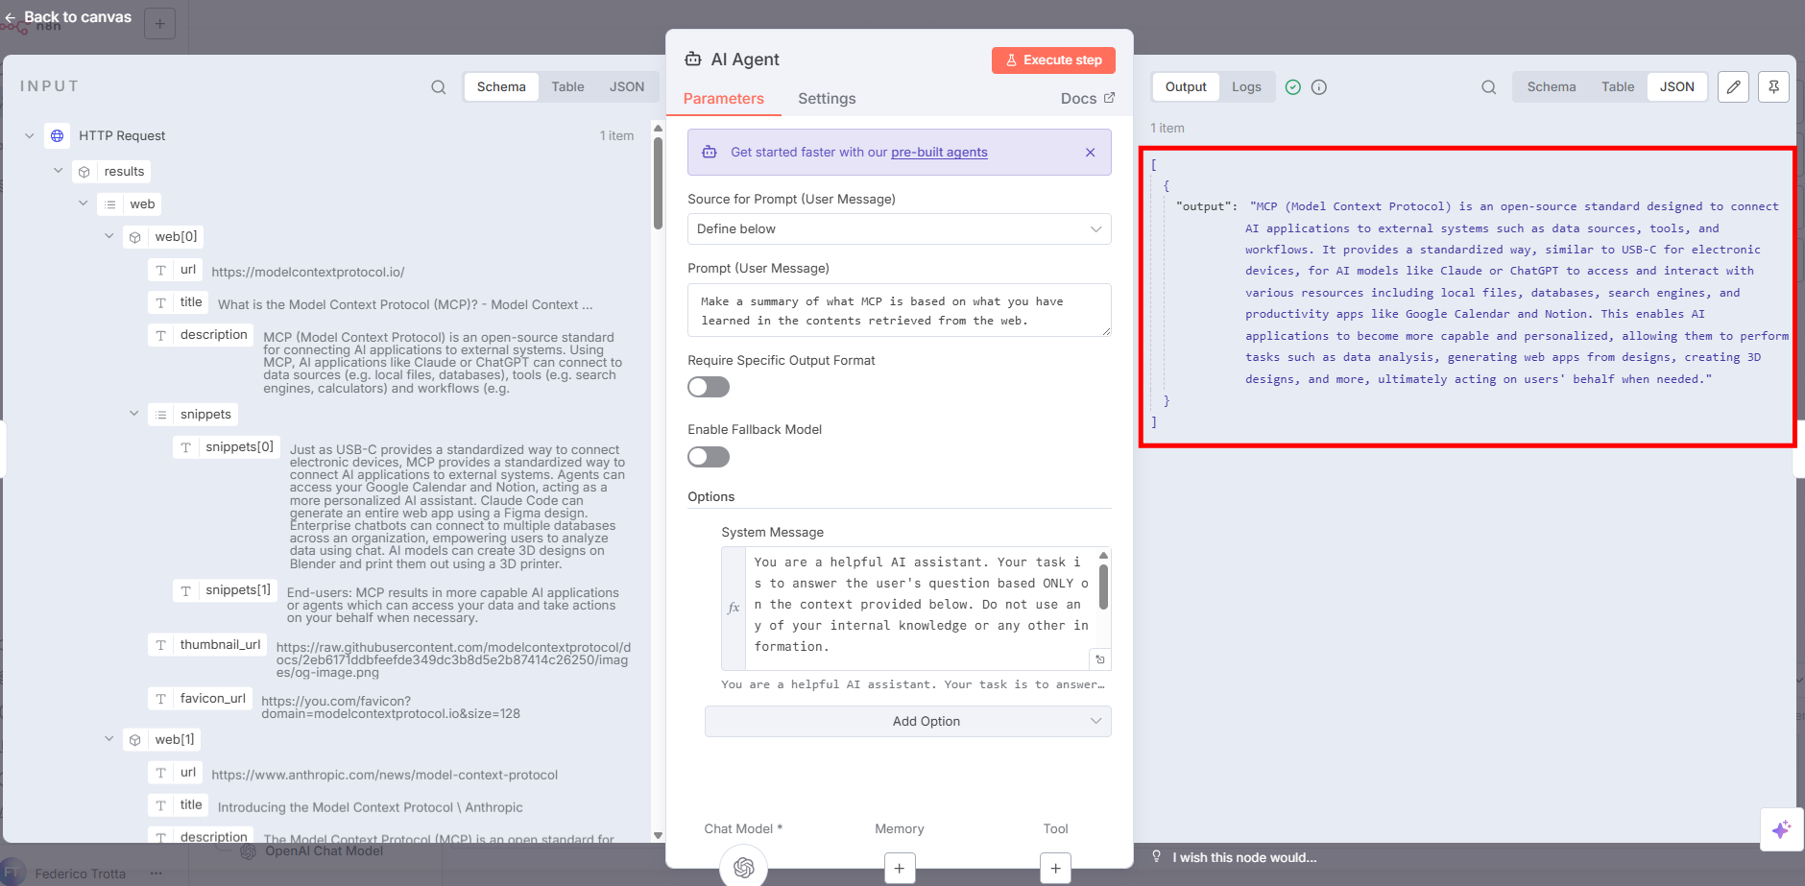
Task: Click the fx expression icon
Action: (734, 608)
